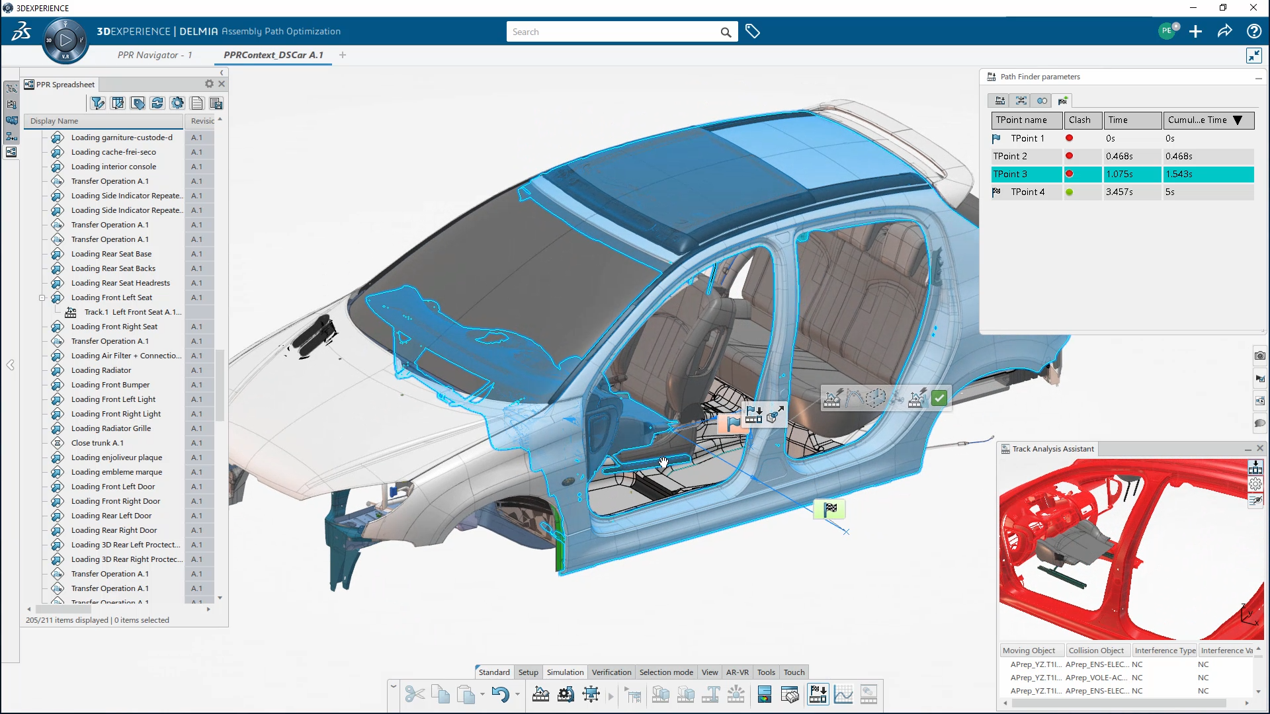Click the green checkmark to confirm path edit
The width and height of the screenshot is (1270, 714).
pos(939,398)
